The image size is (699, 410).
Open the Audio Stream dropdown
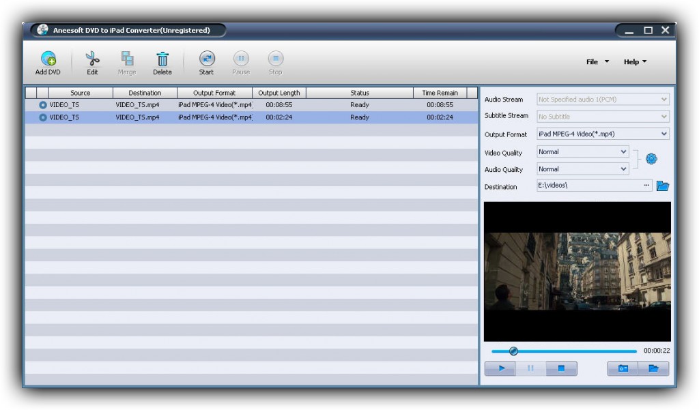click(x=603, y=100)
